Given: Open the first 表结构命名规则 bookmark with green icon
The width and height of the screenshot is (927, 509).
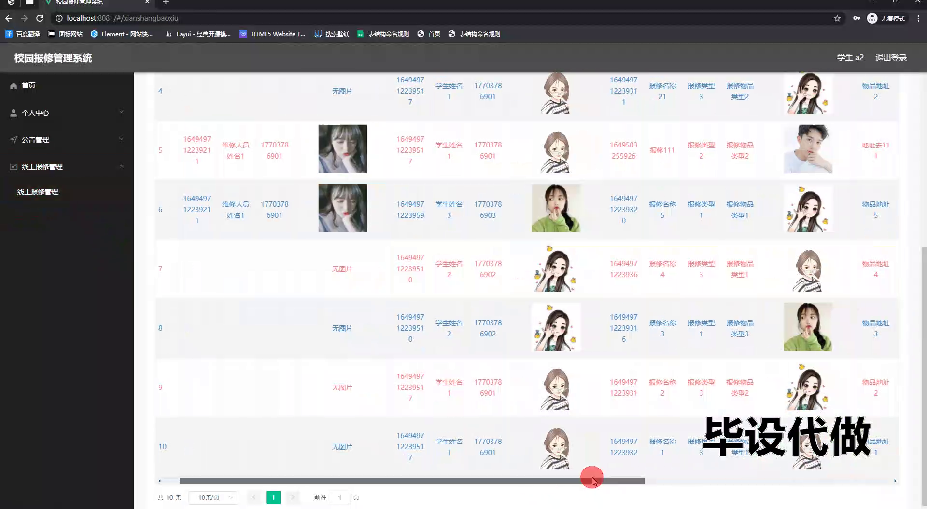Looking at the screenshot, I should point(383,34).
